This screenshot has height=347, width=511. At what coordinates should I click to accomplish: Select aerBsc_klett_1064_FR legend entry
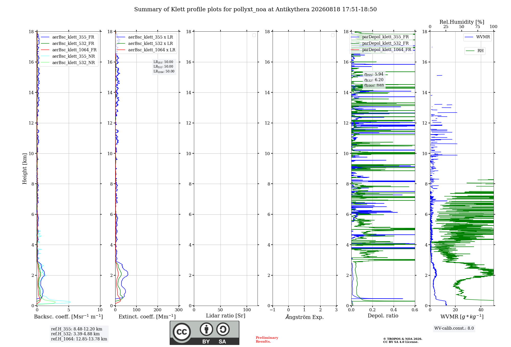click(x=69, y=50)
